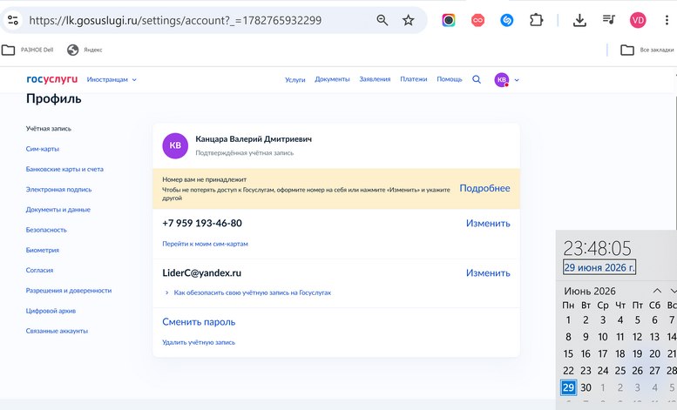
Task: Click the site settings icon in address bar
Action: [13, 20]
